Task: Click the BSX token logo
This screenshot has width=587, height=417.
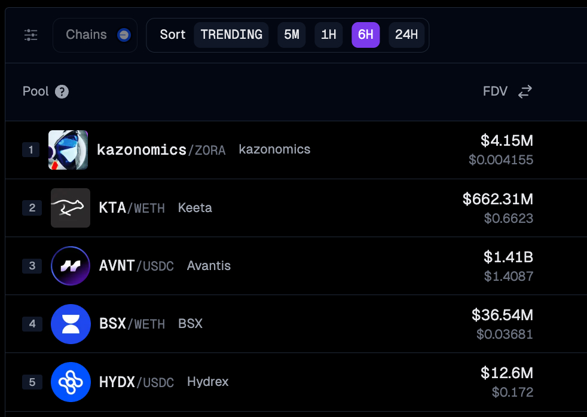Action: 71,324
